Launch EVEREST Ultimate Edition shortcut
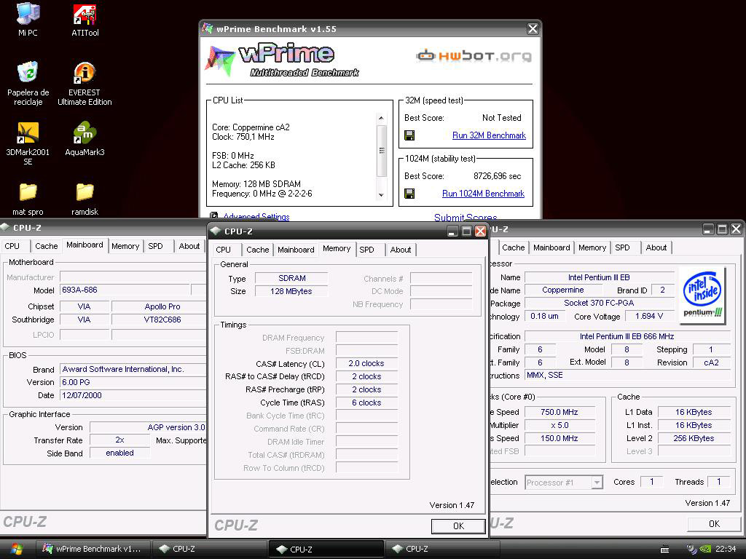The width and height of the screenshot is (746, 559). [x=85, y=83]
